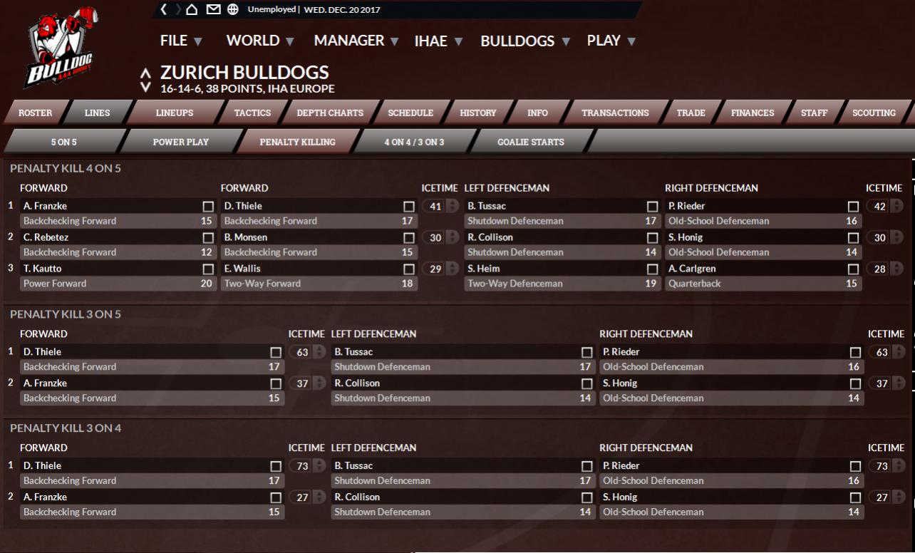This screenshot has width=915, height=553.
Task: Adjust 4 on 5 forward line 2 icetime stepper
Action: pos(453,238)
